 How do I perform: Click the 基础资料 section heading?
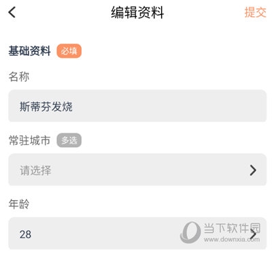point(29,51)
